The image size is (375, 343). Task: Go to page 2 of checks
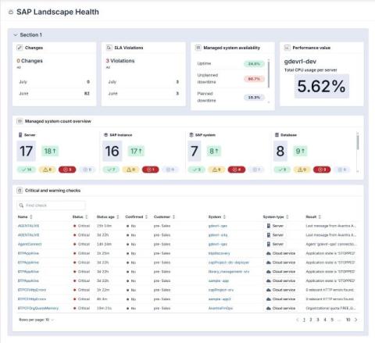pos(311,320)
